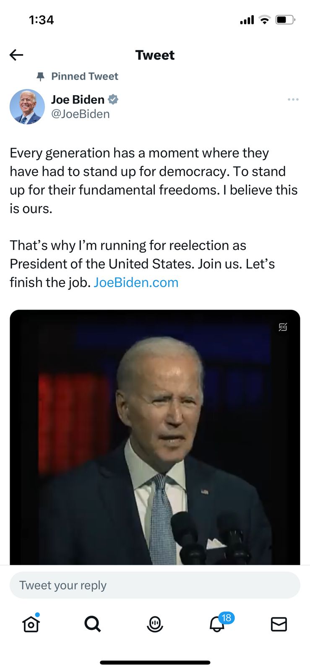
Task: Go to the Home tab
Action: click(31, 624)
